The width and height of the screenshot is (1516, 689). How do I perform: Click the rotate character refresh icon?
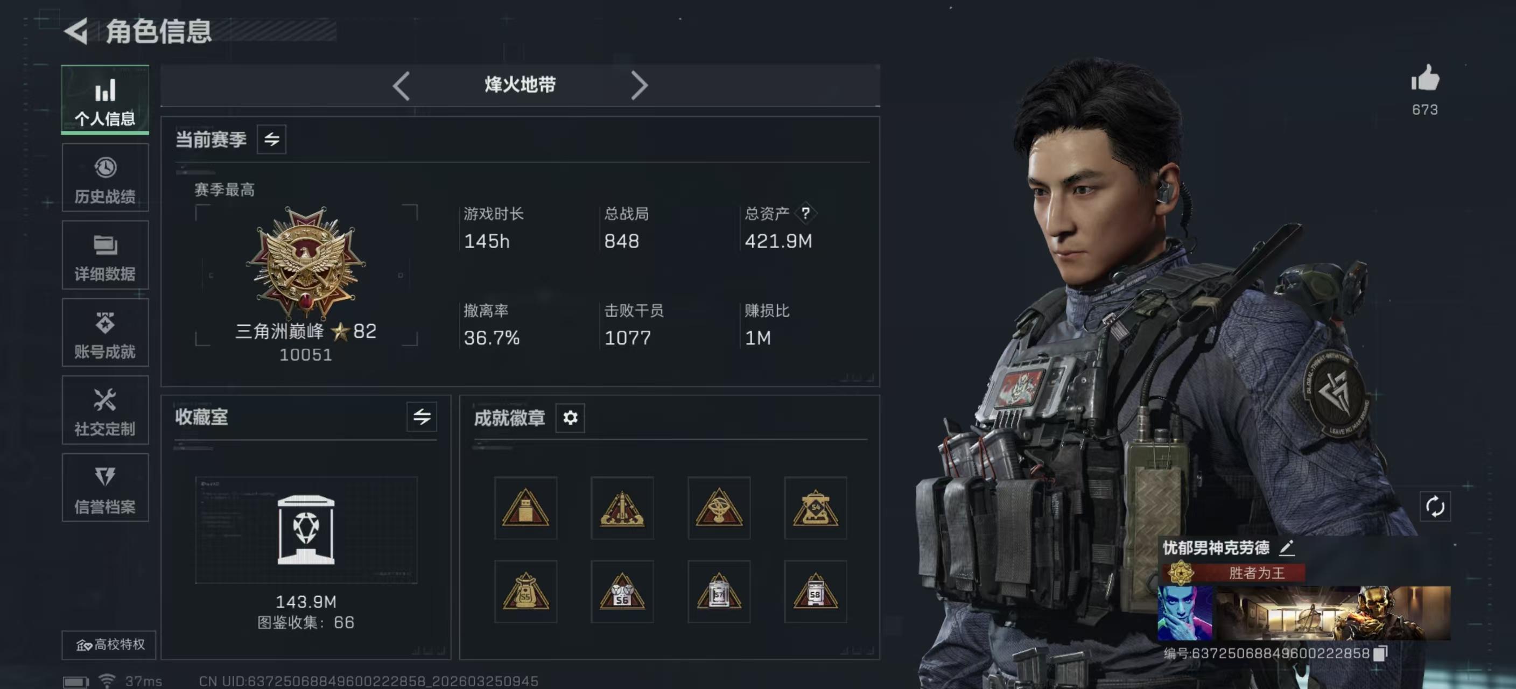[1435, 506]
